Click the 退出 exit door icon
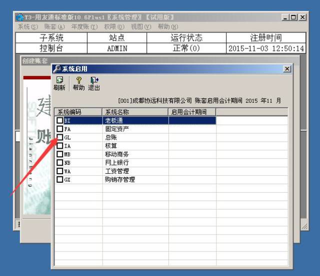This screenshot has width=320, height=276. [x=94, y=83]
